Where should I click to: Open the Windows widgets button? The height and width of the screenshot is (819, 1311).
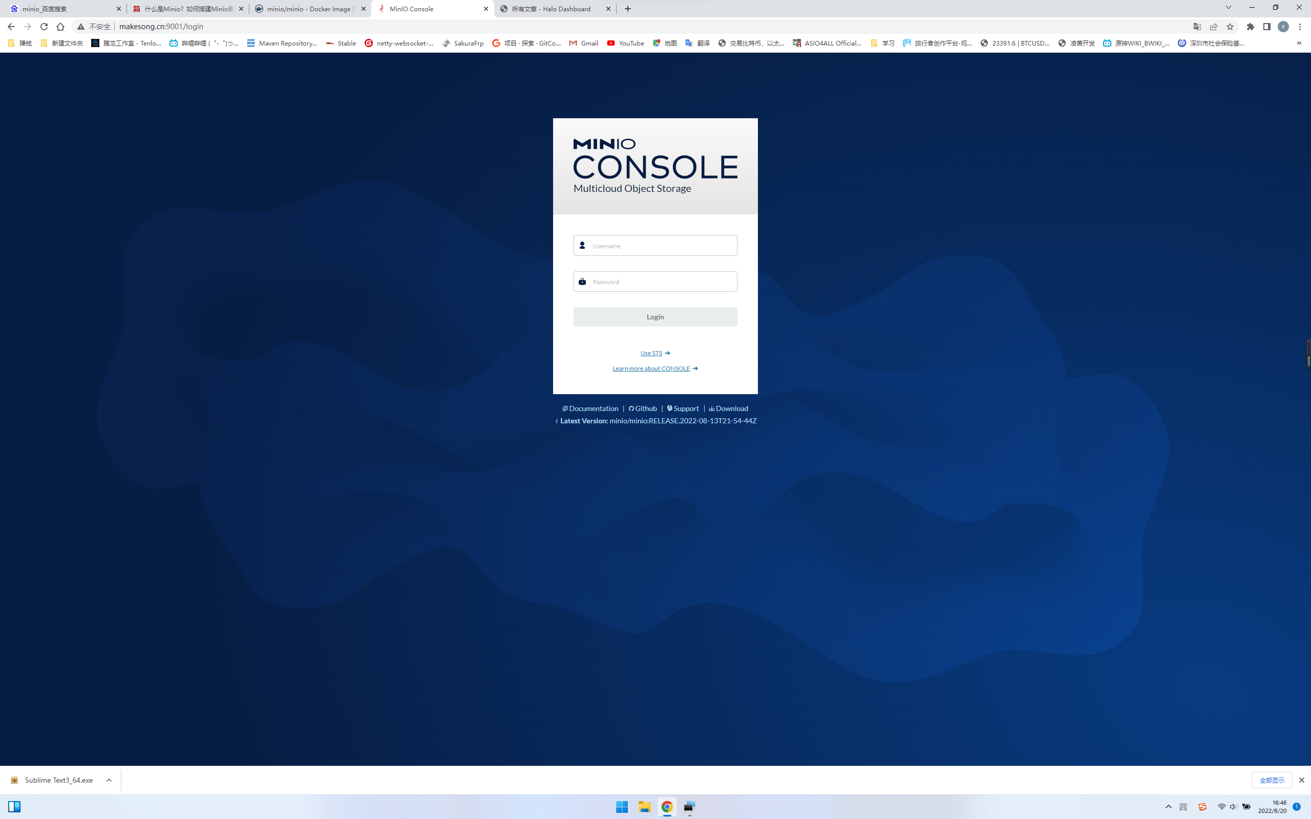click(15, 807)
